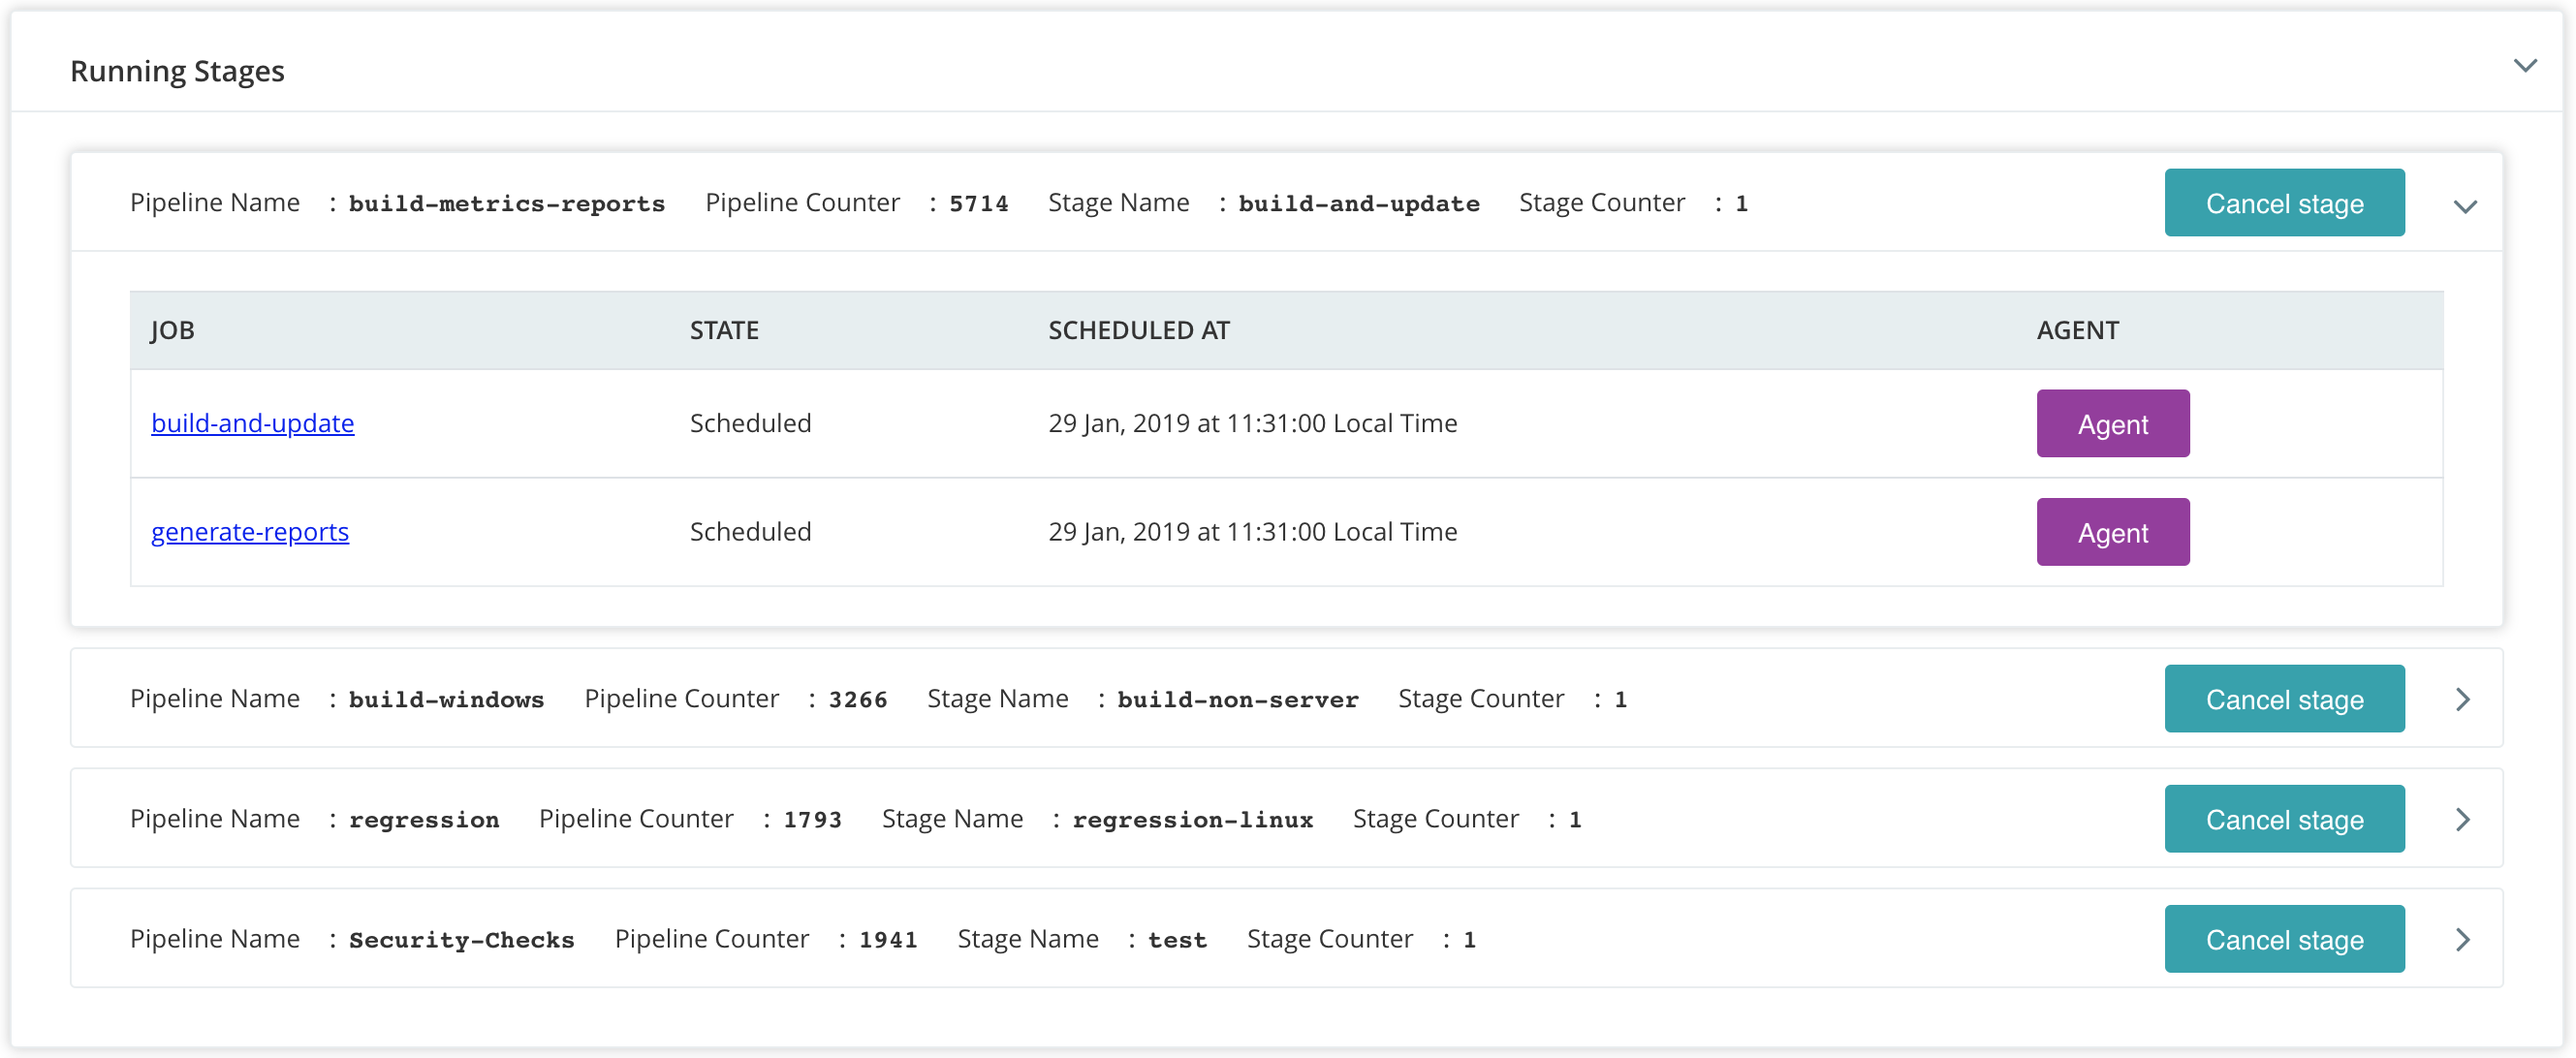Image resolution: width=2576 pixels, height=1058 pixels.
Task: Click Agent button for build-and-update job
Action: (x=2112, y=424)
